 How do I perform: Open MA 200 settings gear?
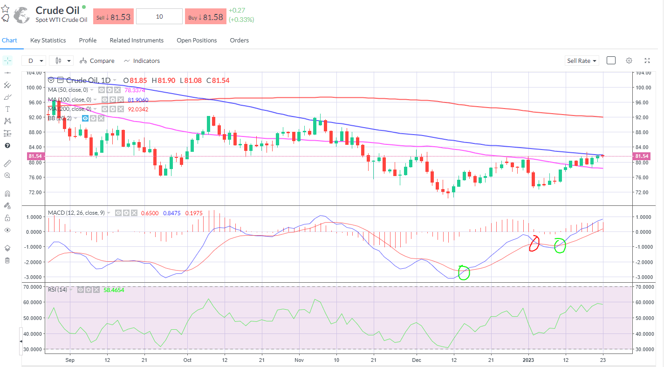113,109
